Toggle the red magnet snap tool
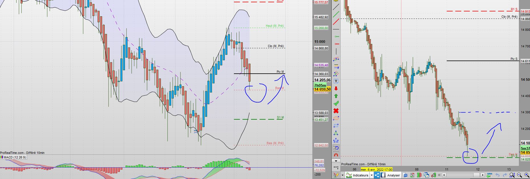The image size is (530, 179). point(336,155)
